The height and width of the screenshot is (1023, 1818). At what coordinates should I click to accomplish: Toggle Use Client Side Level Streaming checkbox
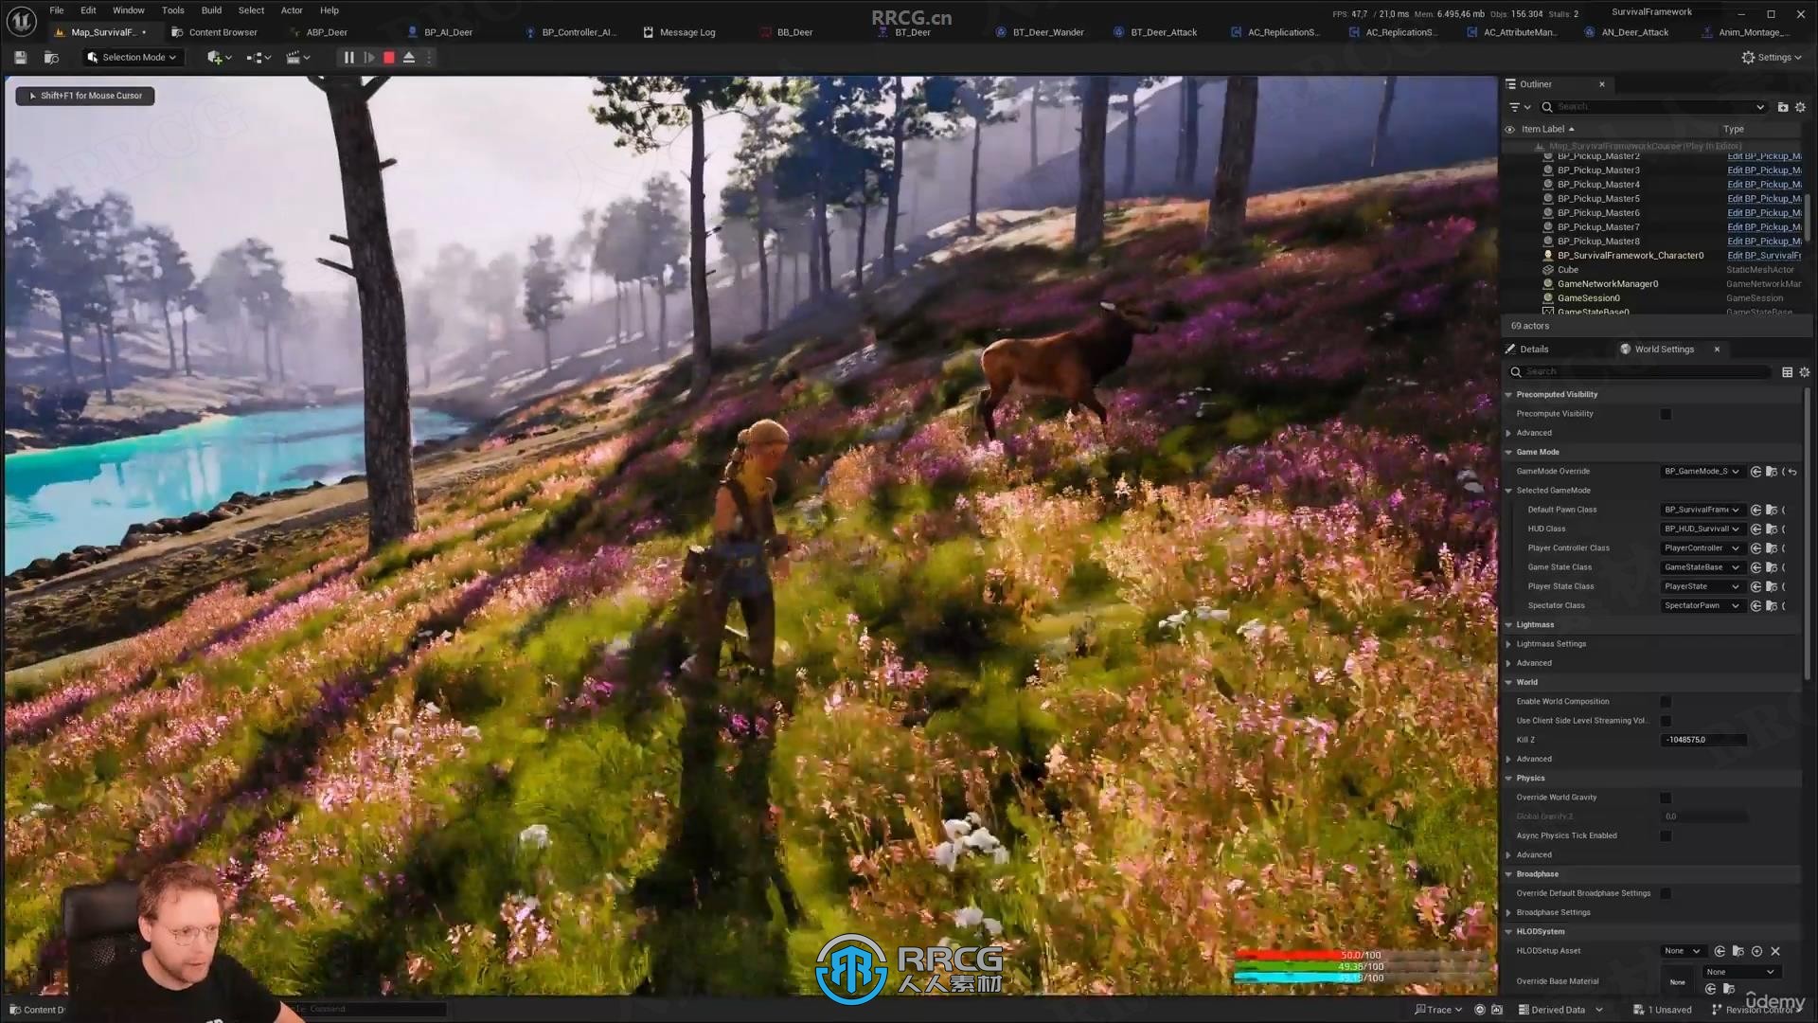click(1666, 721)
